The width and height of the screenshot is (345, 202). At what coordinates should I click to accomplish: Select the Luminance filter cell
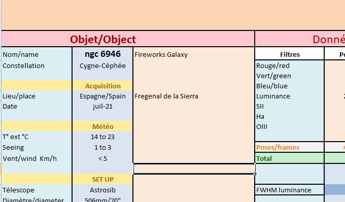290,96
